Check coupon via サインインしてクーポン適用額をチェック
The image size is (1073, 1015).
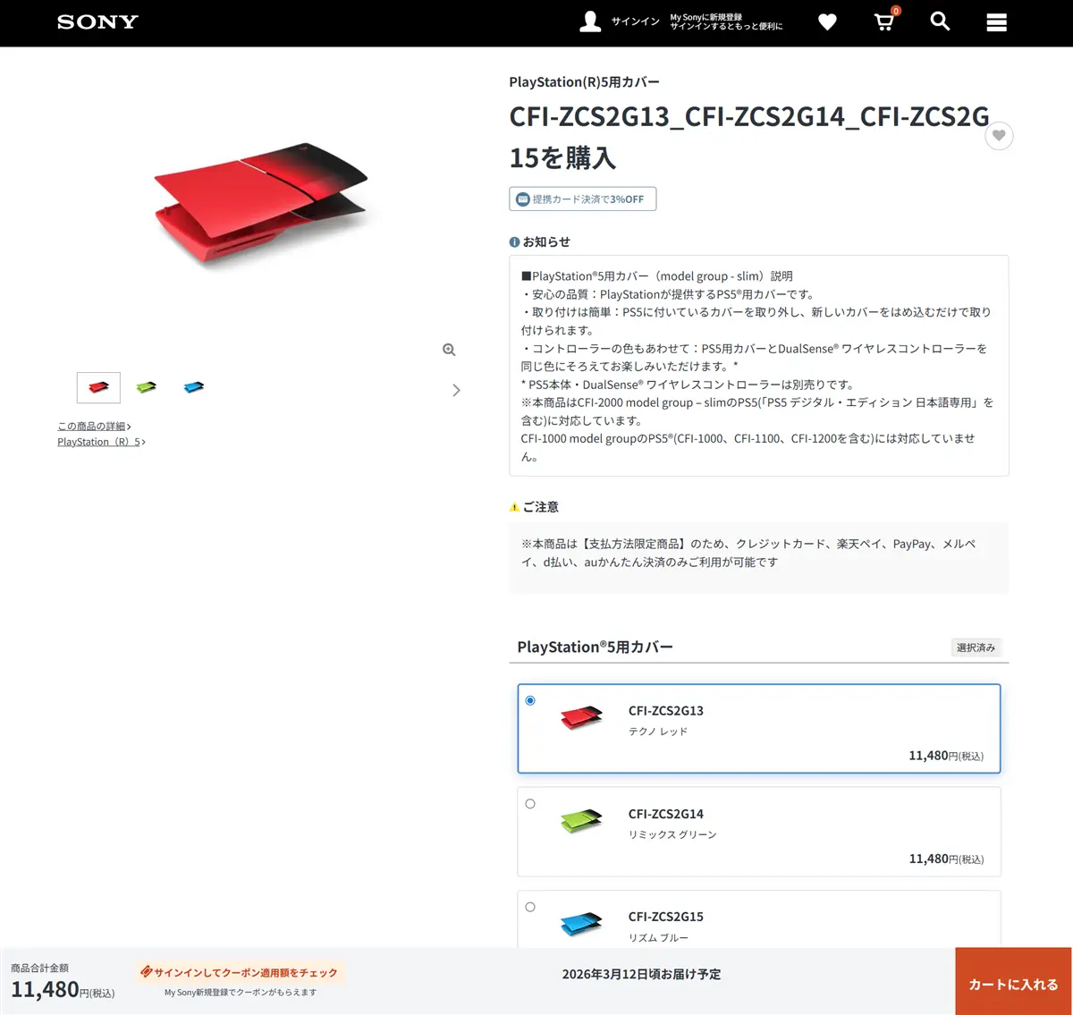[240, 972]
